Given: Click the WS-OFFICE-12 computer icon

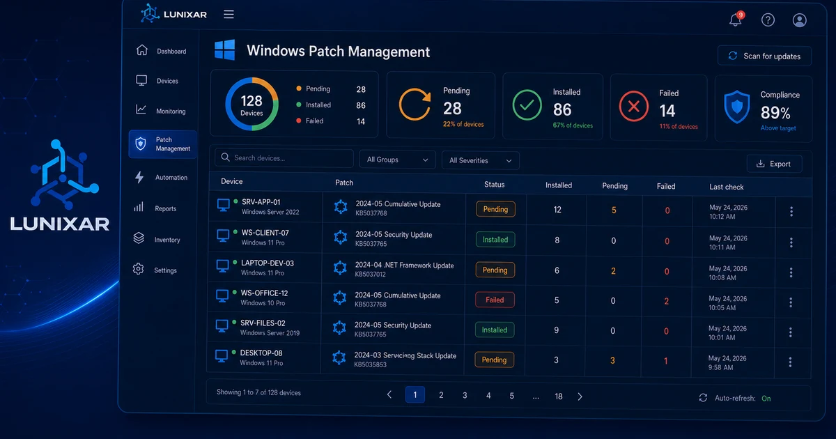Looking at the screenshot, I should pos(222,296).
